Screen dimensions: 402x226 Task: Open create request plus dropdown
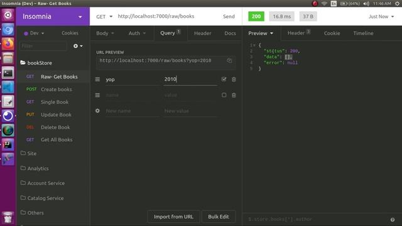(78, 46)
